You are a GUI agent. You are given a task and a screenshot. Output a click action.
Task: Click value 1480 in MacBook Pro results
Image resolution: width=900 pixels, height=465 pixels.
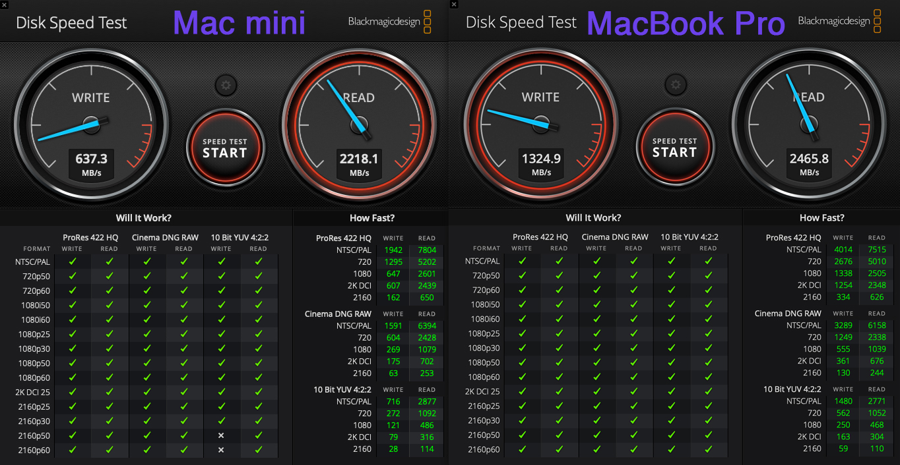(843, 401)
